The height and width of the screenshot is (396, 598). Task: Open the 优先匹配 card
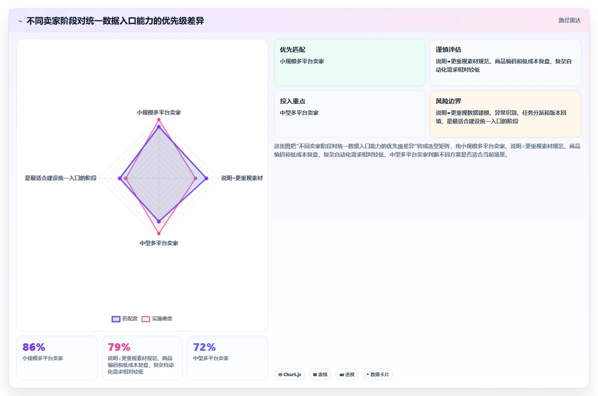(350, 62)
